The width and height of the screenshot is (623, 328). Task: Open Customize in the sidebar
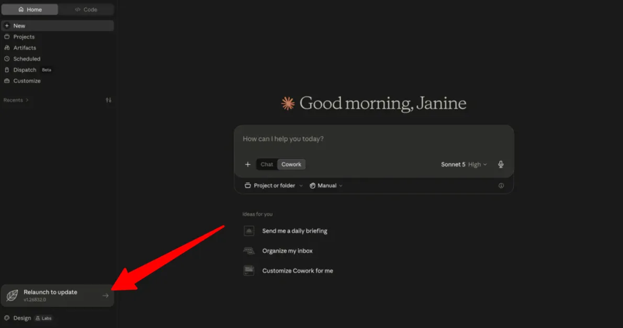58,81
